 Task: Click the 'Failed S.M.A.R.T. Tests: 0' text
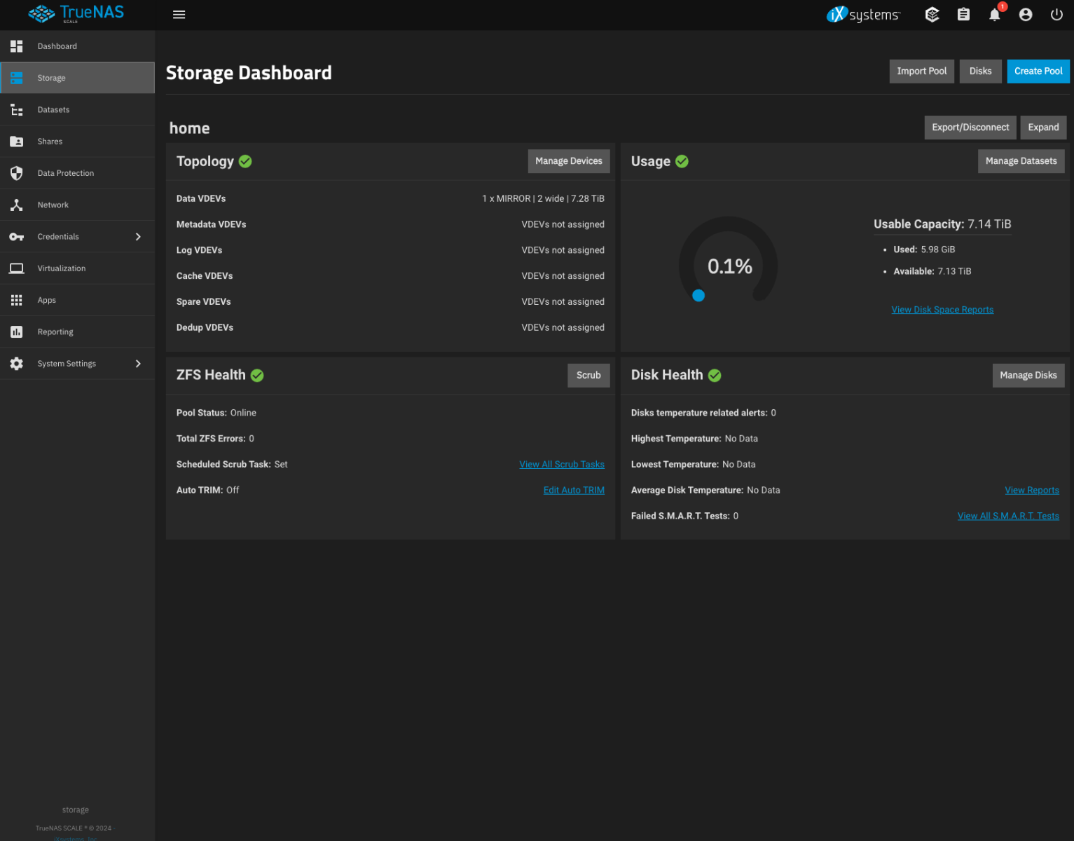(684, 517)
